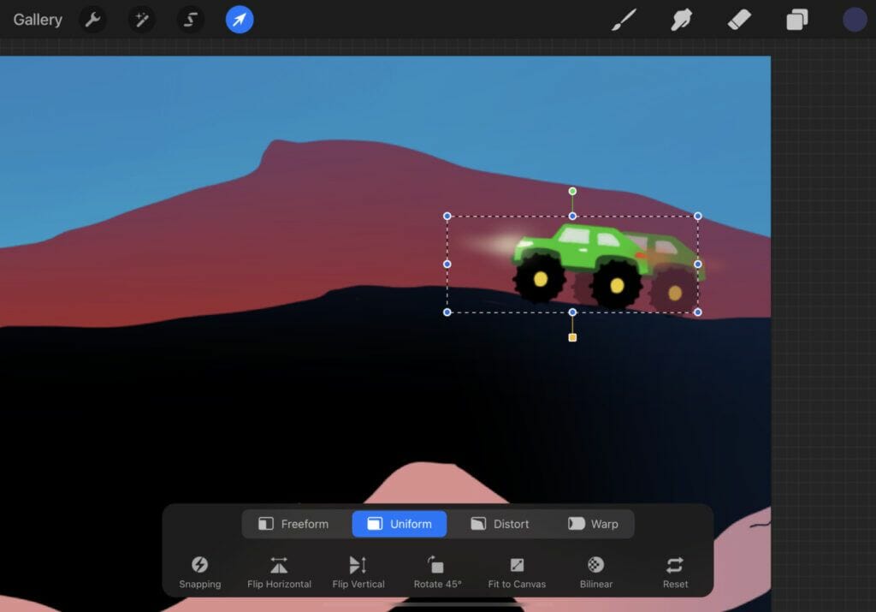Fit the selection to canvas
The image size is (876, 612).
517,573
